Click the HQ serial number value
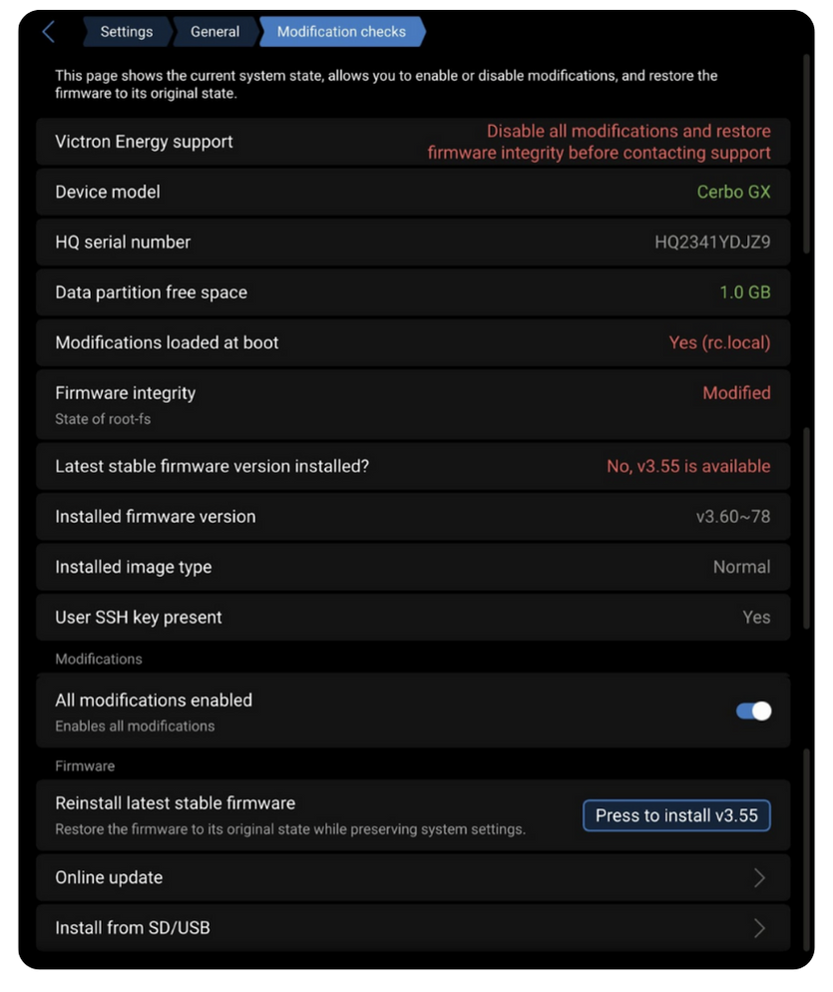The width and height of the screenshot is (833, 992). [x=712, y=243]
